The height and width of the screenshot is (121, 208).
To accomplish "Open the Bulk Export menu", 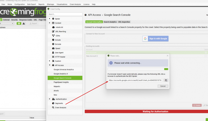I will 32,4.
